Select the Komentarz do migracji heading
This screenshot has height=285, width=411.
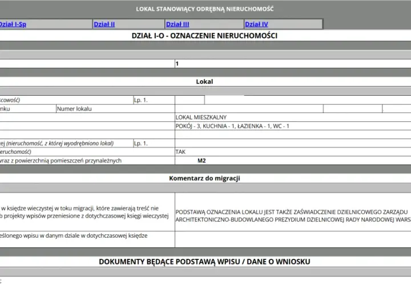pos(204,178)
